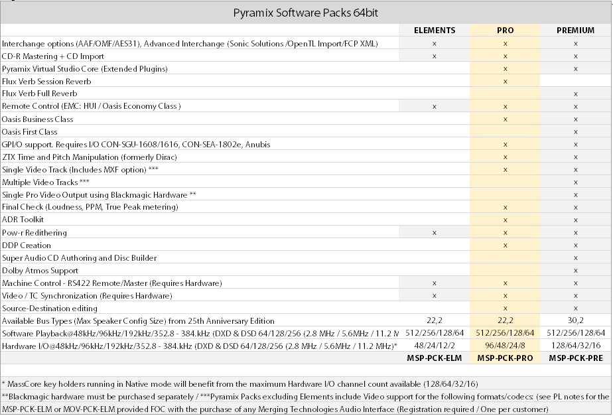Viewport: 613px width, 416px height.
Task: Select the 30,2 bus types value
Action: (x=575, y=320)
